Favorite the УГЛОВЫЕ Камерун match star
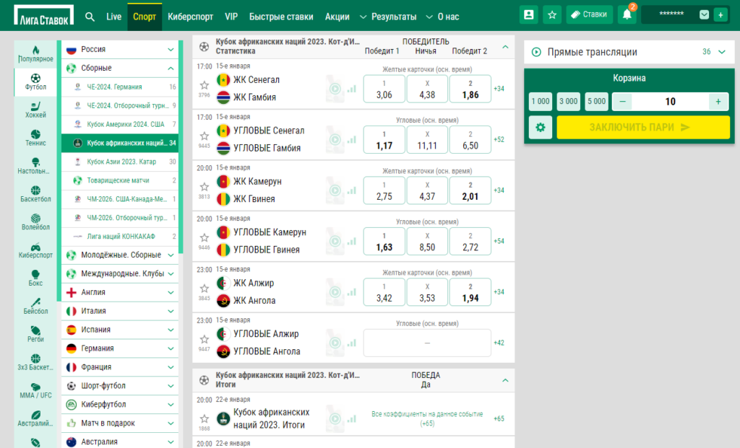The width and height of the screenshot is (740, 448). [x=205, y=238]
